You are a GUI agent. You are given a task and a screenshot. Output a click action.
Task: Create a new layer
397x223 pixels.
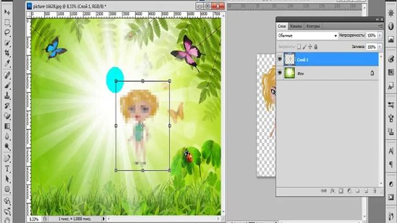(366, 191)
